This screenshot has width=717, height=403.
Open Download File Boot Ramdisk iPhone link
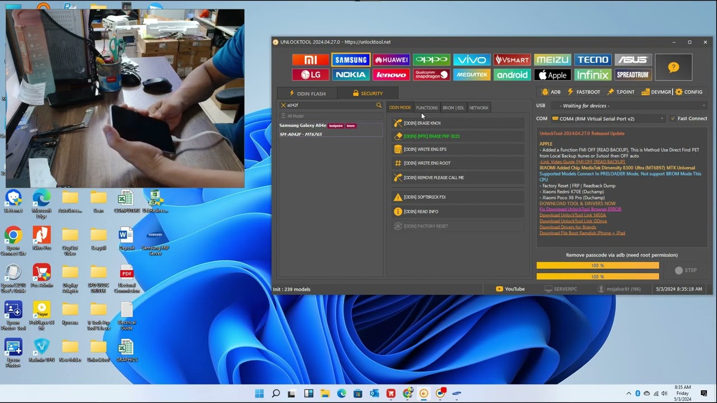582,233
